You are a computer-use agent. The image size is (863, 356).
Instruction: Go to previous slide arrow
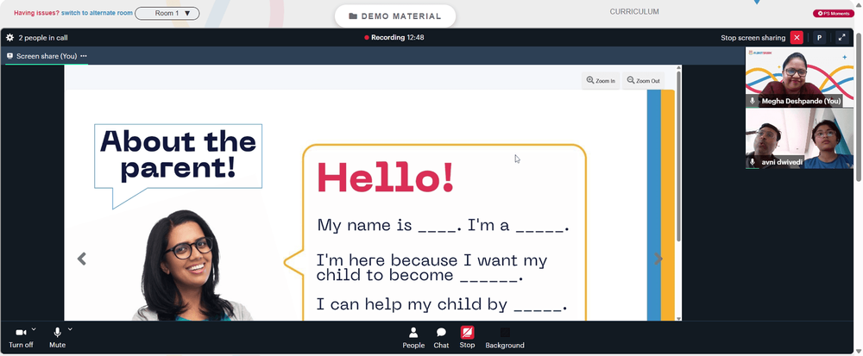(x=81, y=259)
